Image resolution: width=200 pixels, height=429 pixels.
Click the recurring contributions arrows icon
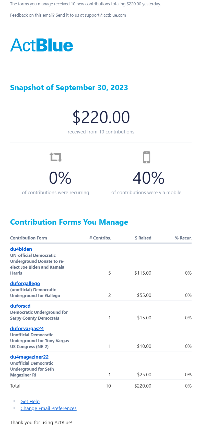click(56, 157)
